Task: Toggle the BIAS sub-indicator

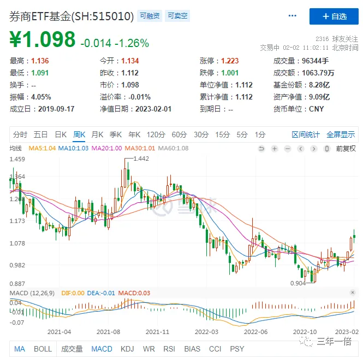Action: click(x=192, y=349)
